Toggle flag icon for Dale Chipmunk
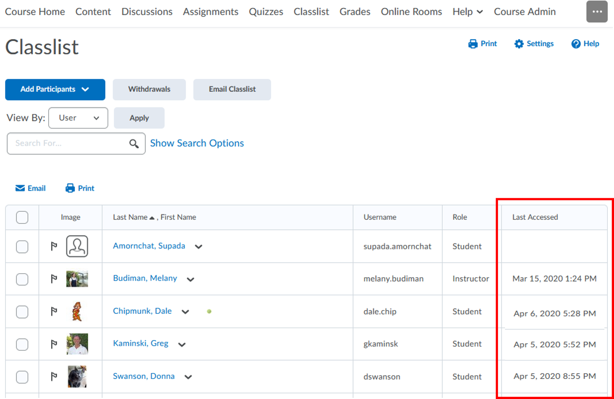This screenshot has width=614, height=399. (x=54, y=312)
